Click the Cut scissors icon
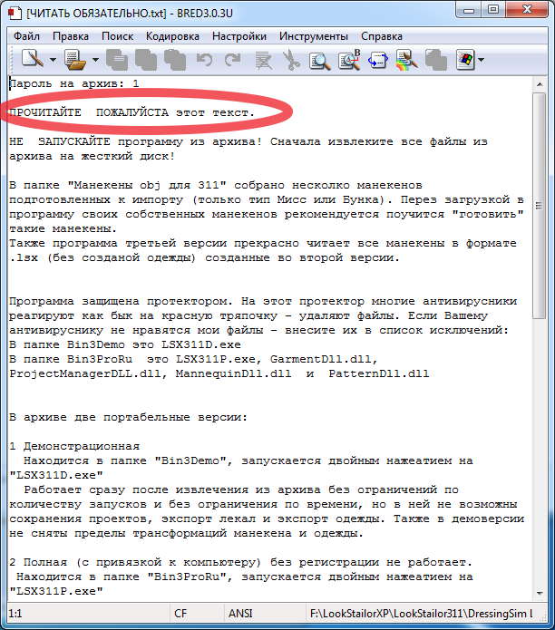 point(291,60)
